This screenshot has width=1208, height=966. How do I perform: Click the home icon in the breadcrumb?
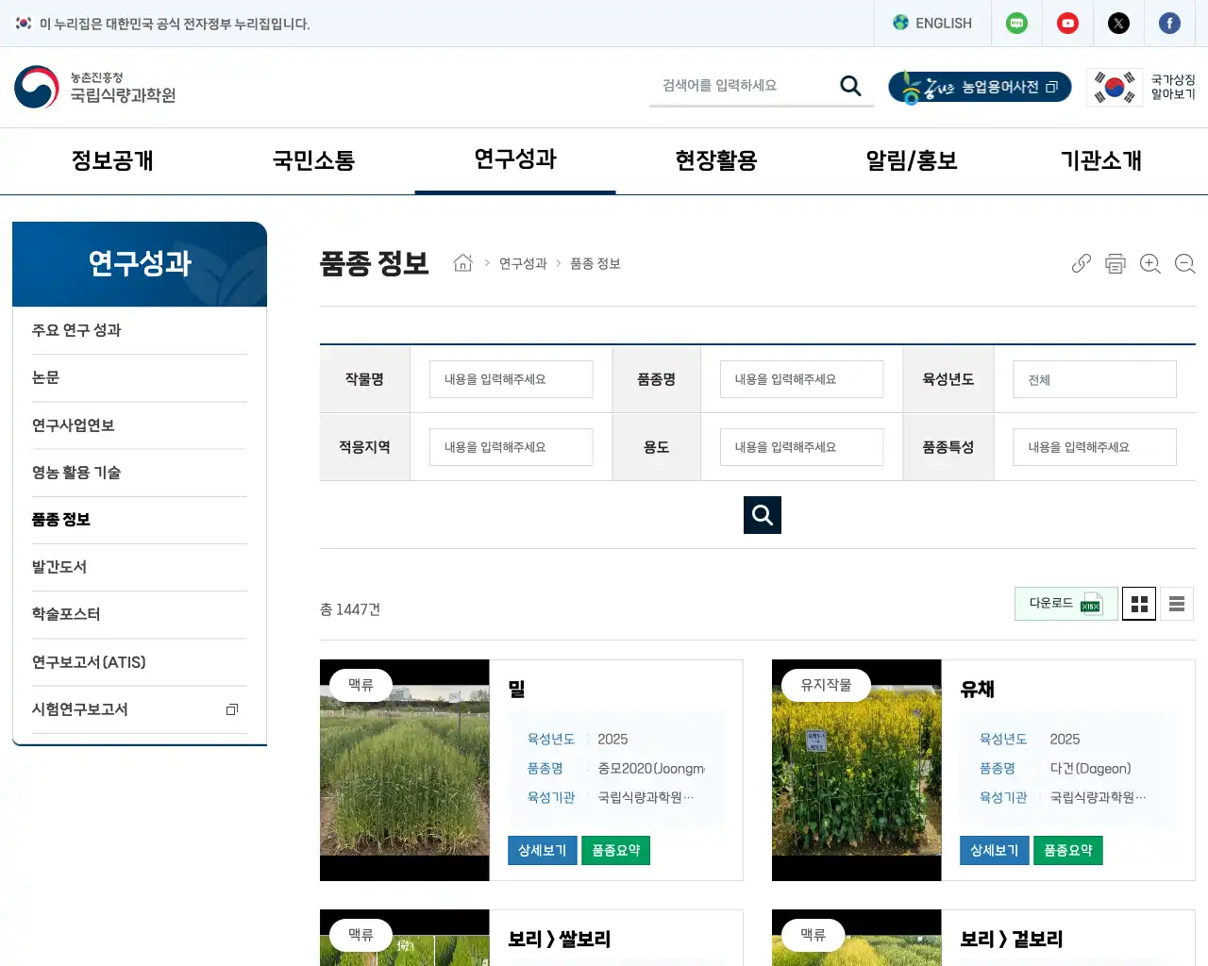[x=462, y=263]
